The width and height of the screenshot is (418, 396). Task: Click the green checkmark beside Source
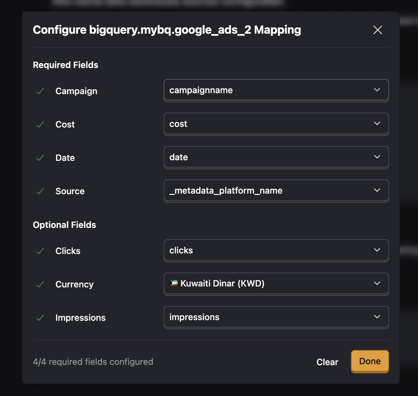(40, 191)
